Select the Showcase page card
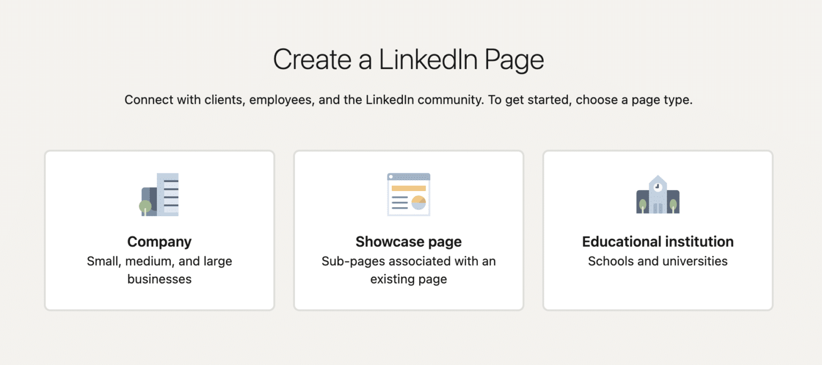822x365 pixels. point(408,230)
